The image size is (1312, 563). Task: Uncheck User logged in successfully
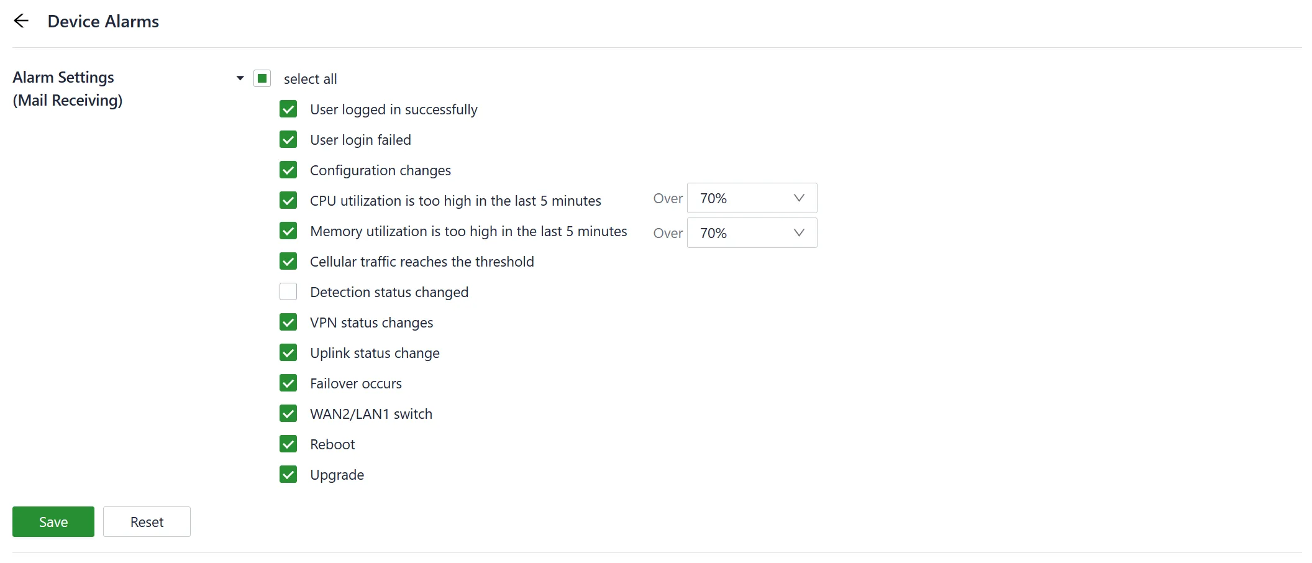pos(288,109)
